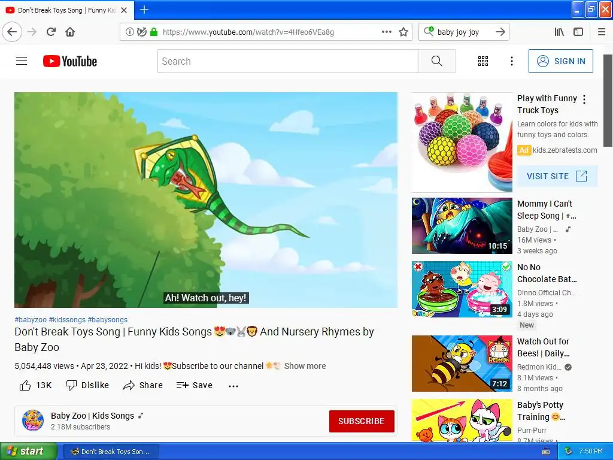Open No No Chocolate Bath video thumbnail
This screenshot has width=613, height=460.
pos(462,289)
